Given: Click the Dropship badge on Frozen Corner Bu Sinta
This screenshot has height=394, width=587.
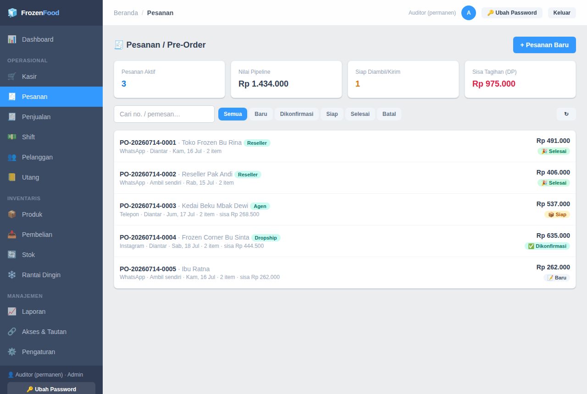Looking at the screenshot, I should pyautogui.click(x=266, y=238).
